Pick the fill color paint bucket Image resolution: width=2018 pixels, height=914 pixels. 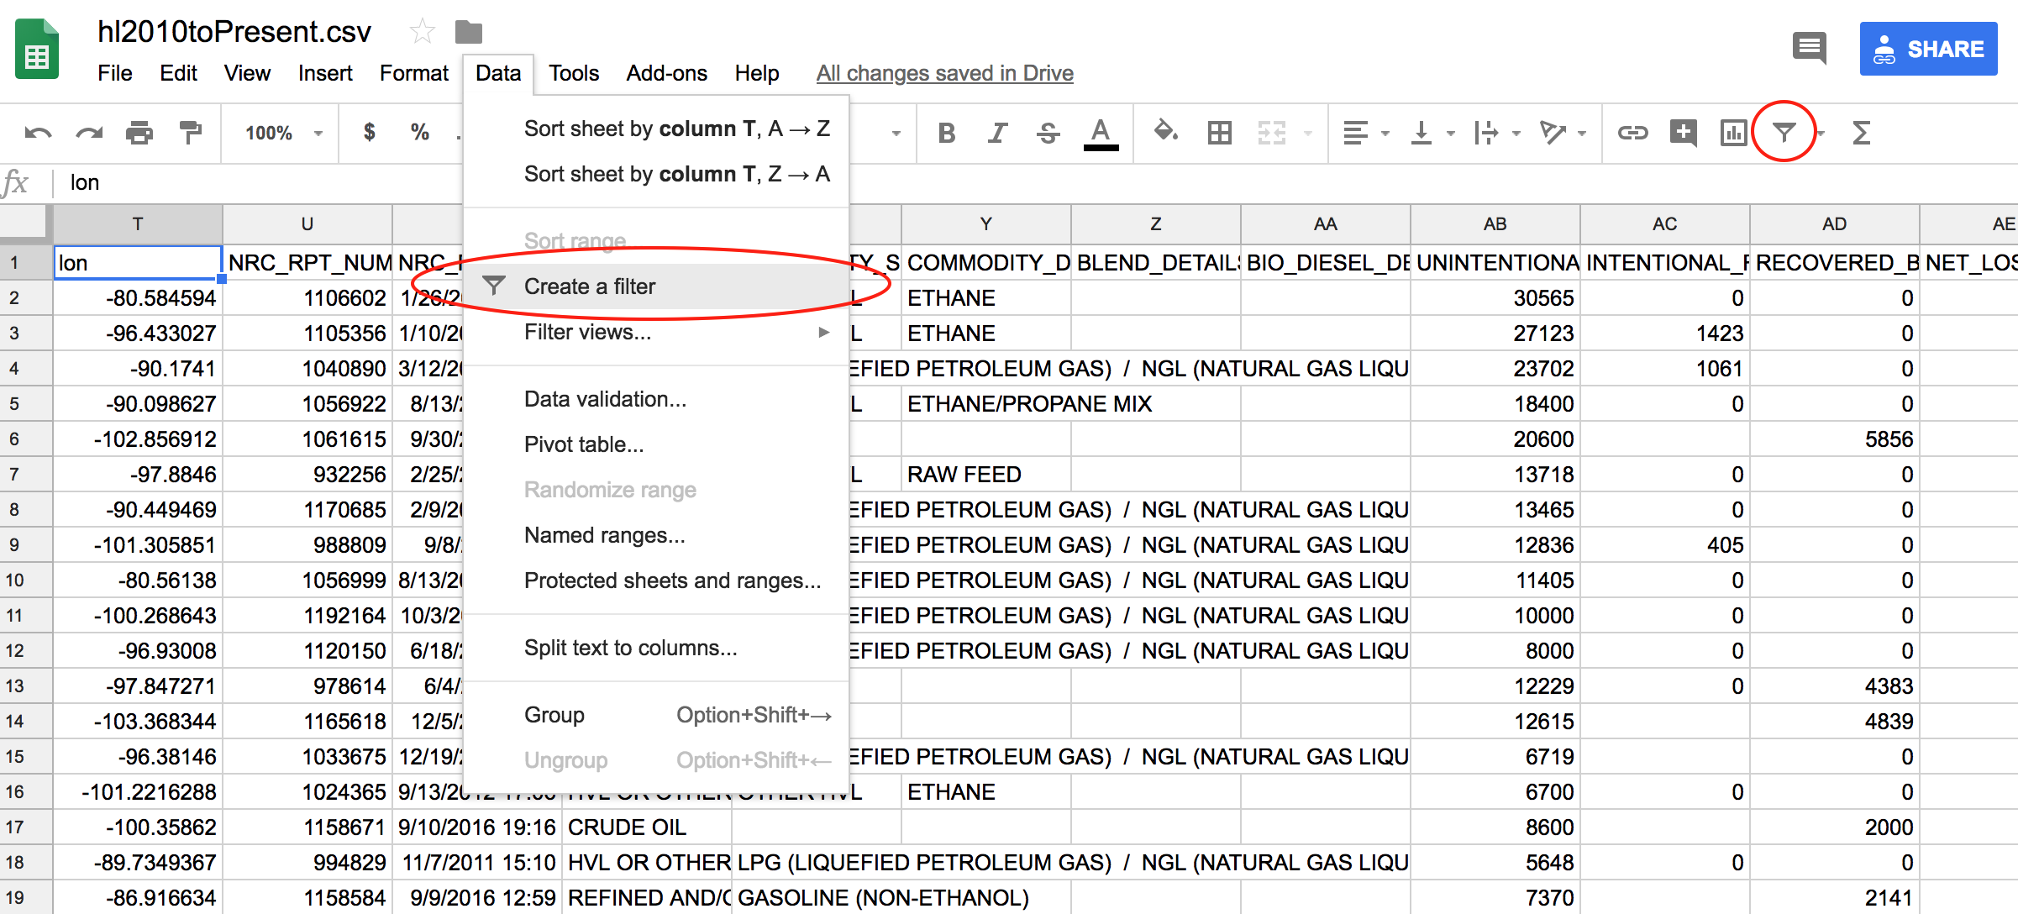[x=1165, y=131]
